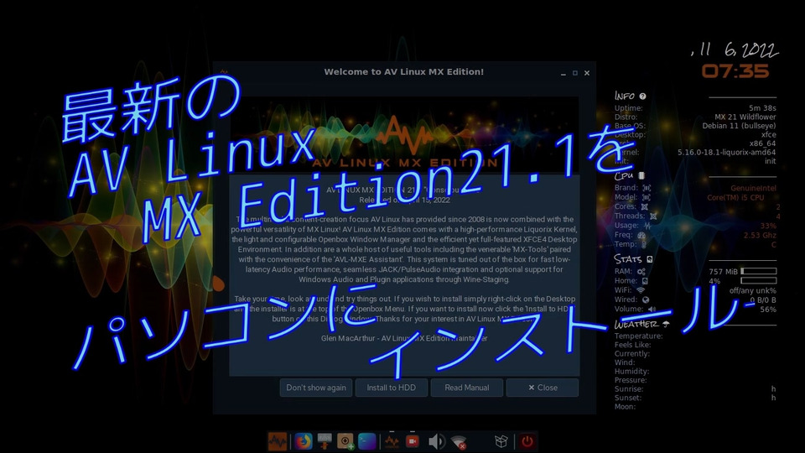Click the Welcome to AV Linux MX Edition title
The image size is (805, 453).
(x=403, y=72)
